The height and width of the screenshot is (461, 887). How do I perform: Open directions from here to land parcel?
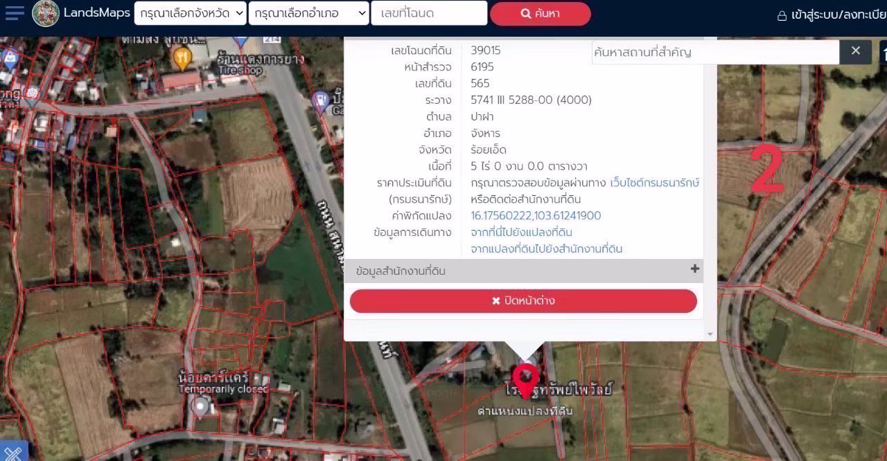521,232
